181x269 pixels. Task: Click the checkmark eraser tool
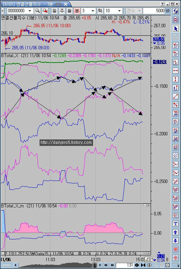[x=176, y=45]
